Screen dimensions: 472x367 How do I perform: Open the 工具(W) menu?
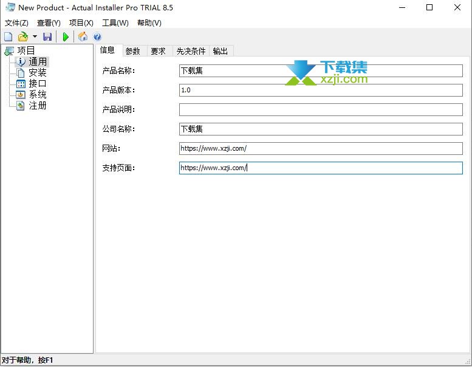[x=115, y=23]
